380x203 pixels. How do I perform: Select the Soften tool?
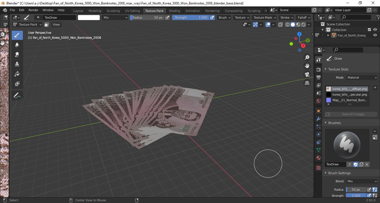click(x=17, y=45)
